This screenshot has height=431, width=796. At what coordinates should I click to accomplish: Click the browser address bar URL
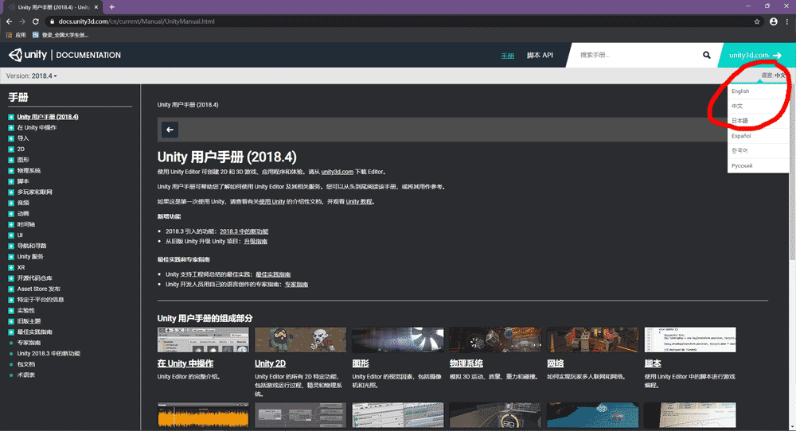click(137, 21)
